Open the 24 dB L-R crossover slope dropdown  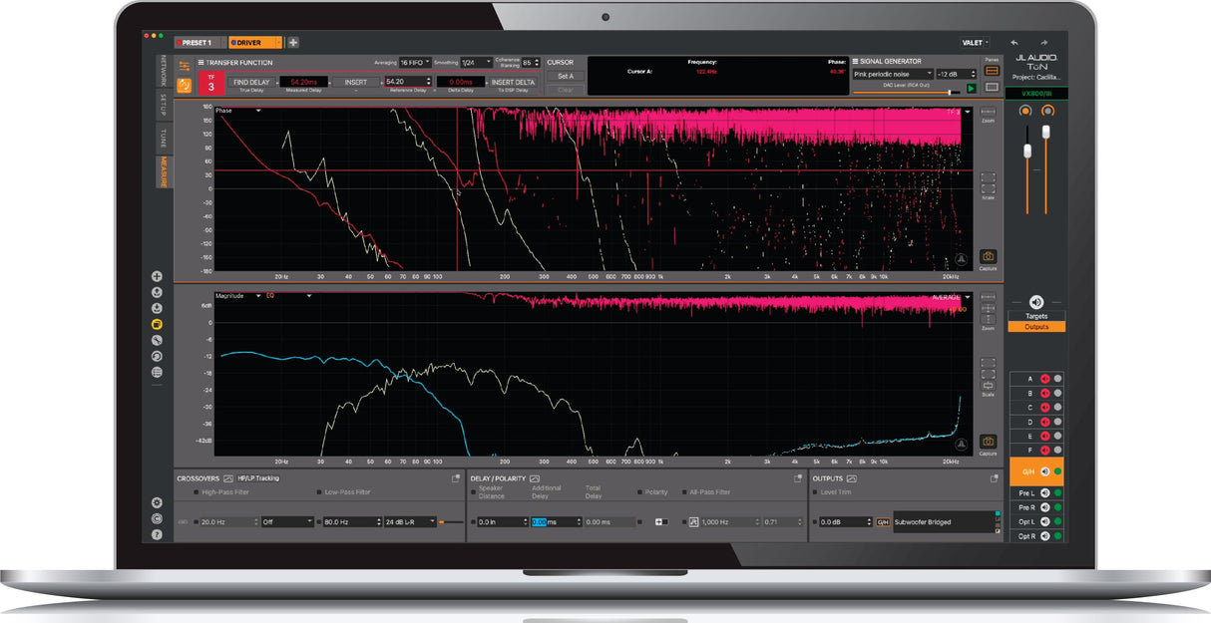pyautogui.click(x=410, y=521)
